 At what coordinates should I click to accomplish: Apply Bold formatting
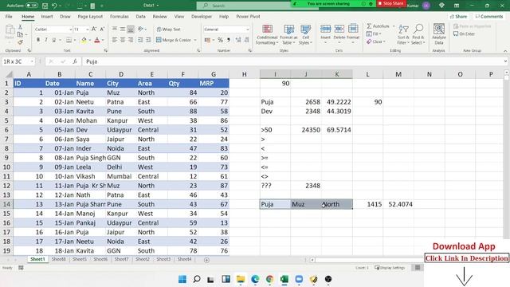[x=38, y=40]
